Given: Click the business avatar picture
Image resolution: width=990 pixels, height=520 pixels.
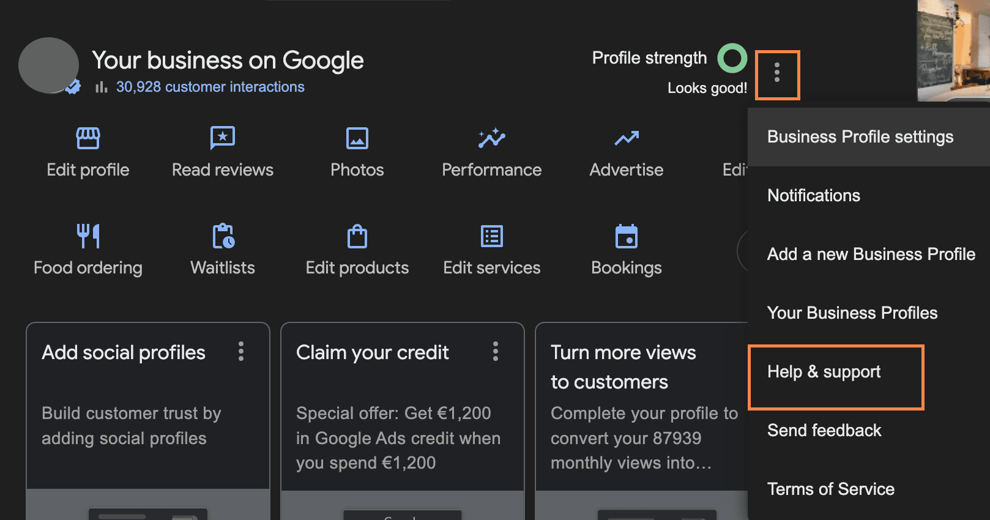Looking at the screenshot, I should pyautogui.click(x=48, y=65).
